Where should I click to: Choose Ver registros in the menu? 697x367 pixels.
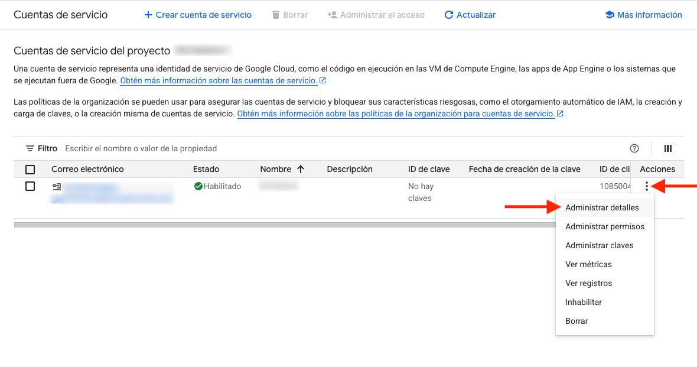588,283
